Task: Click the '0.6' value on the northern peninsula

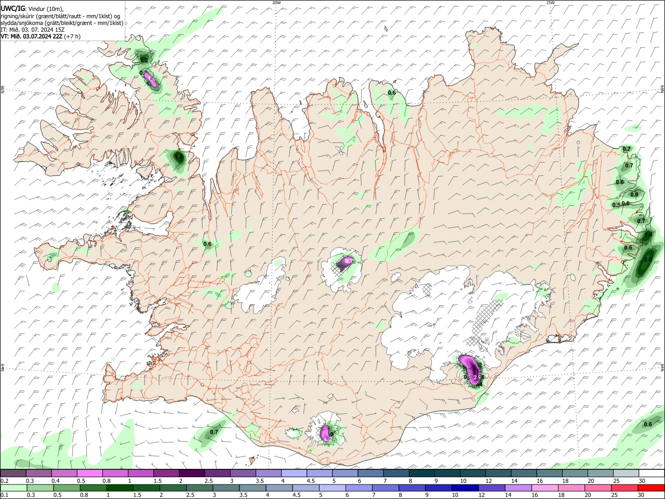Action: coord(392,93)
